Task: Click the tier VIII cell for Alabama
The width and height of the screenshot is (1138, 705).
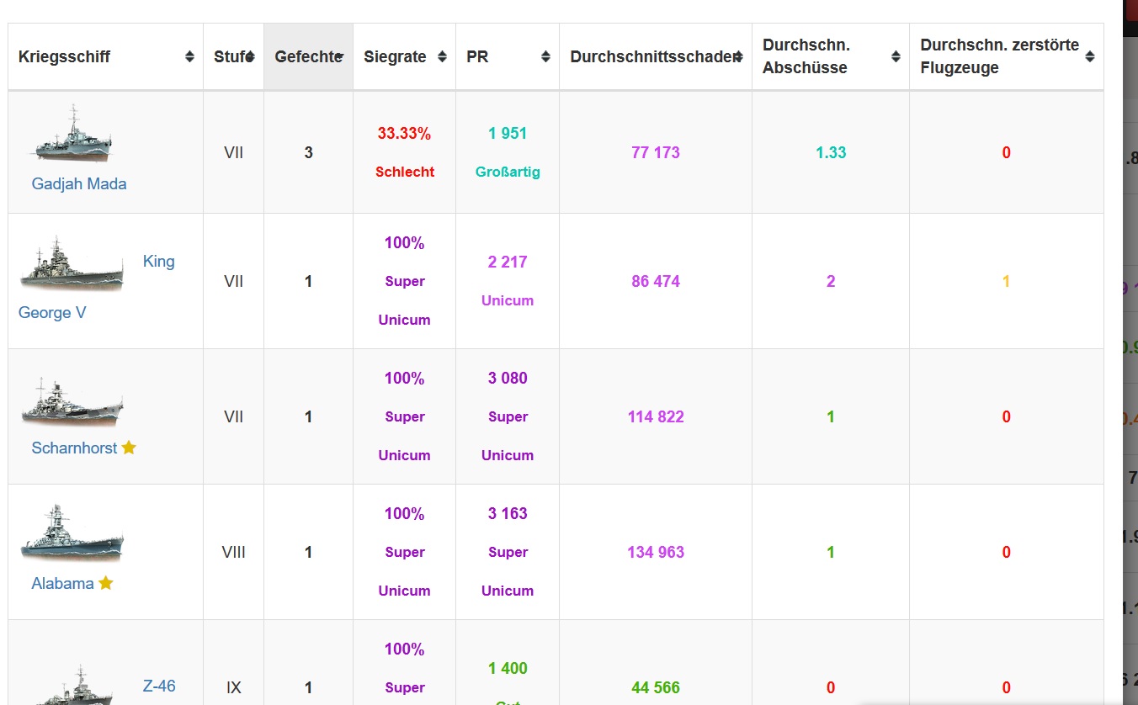Action: 233,552
